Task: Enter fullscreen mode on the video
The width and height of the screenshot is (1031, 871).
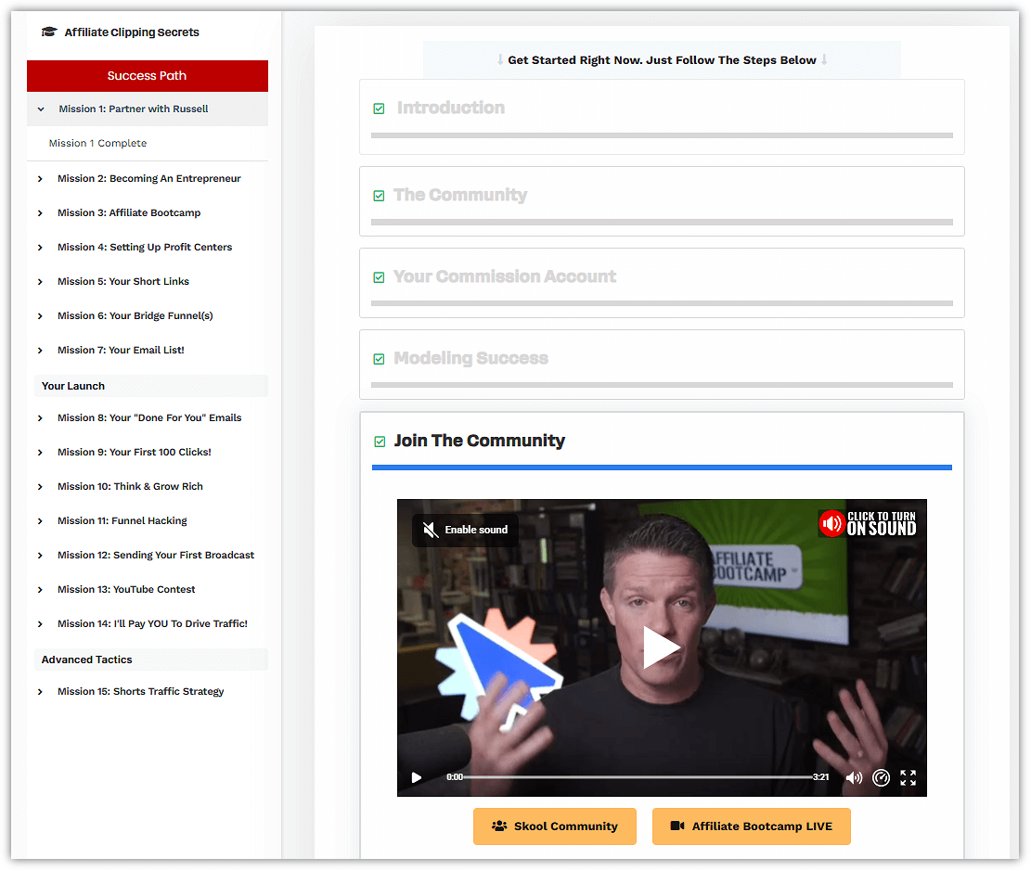Action: click(909, 777)
